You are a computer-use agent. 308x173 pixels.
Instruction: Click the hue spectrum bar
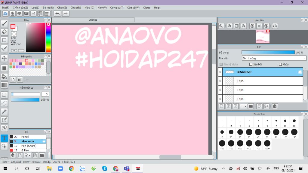point(48,38)
